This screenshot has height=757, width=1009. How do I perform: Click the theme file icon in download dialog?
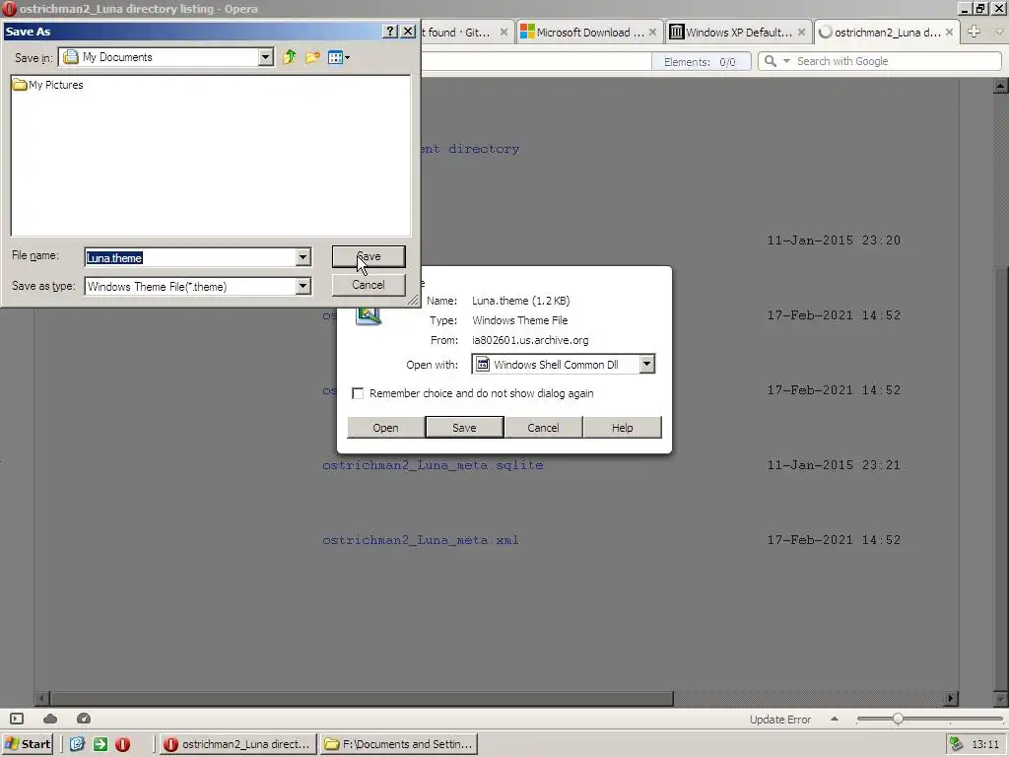pyautogui.click(x=369, y=314)
